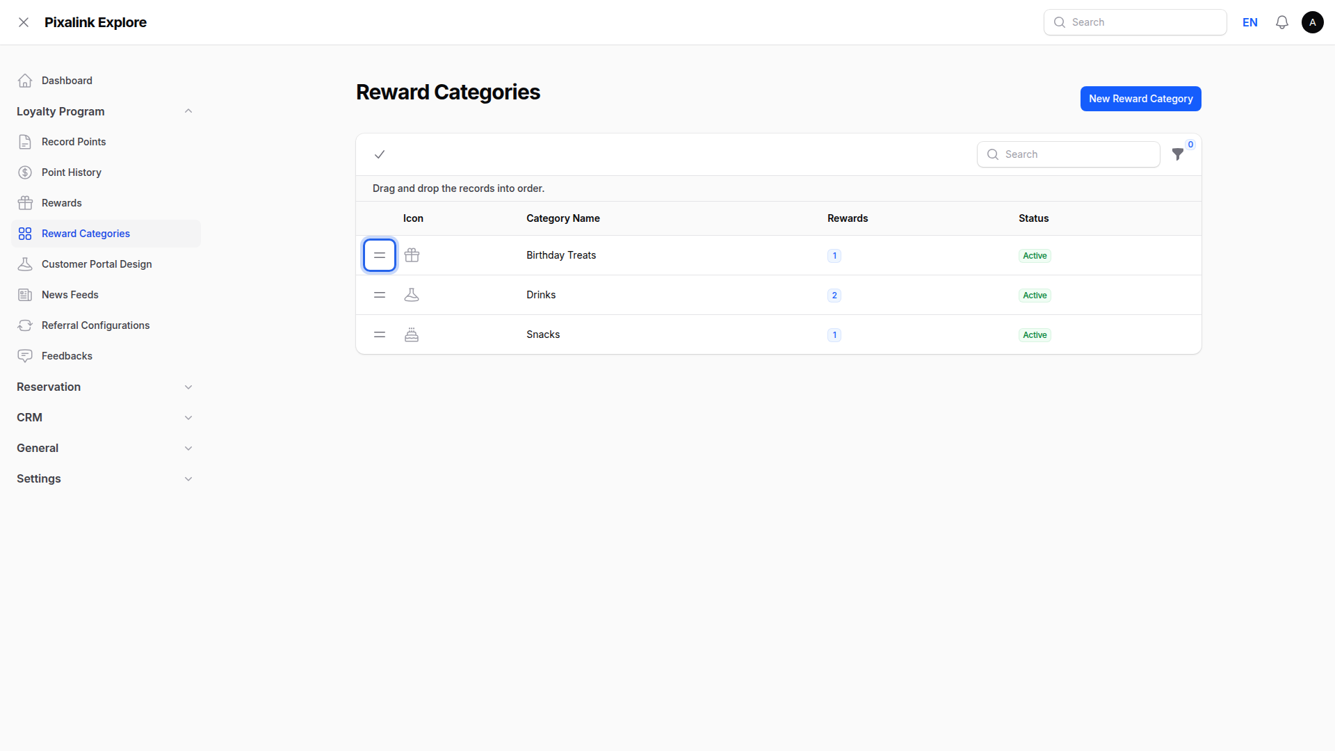This screenshot has height=751, width=1335.
Task: Click the Record Points document icon
Action: (25, 142)
